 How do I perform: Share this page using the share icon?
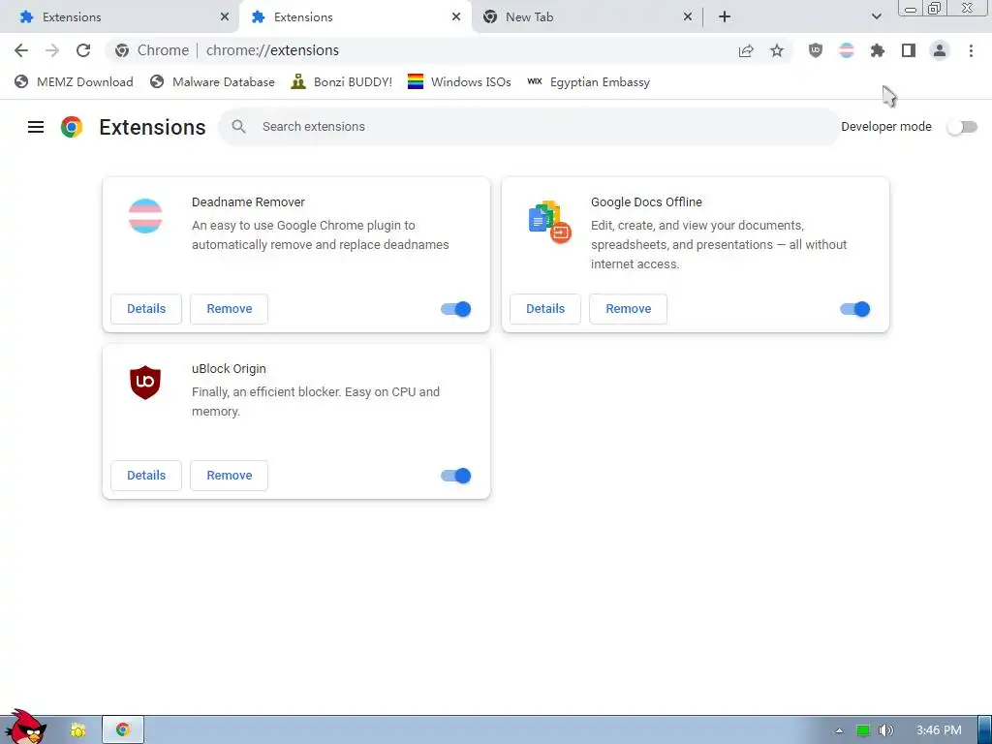[x=746, y=50]
